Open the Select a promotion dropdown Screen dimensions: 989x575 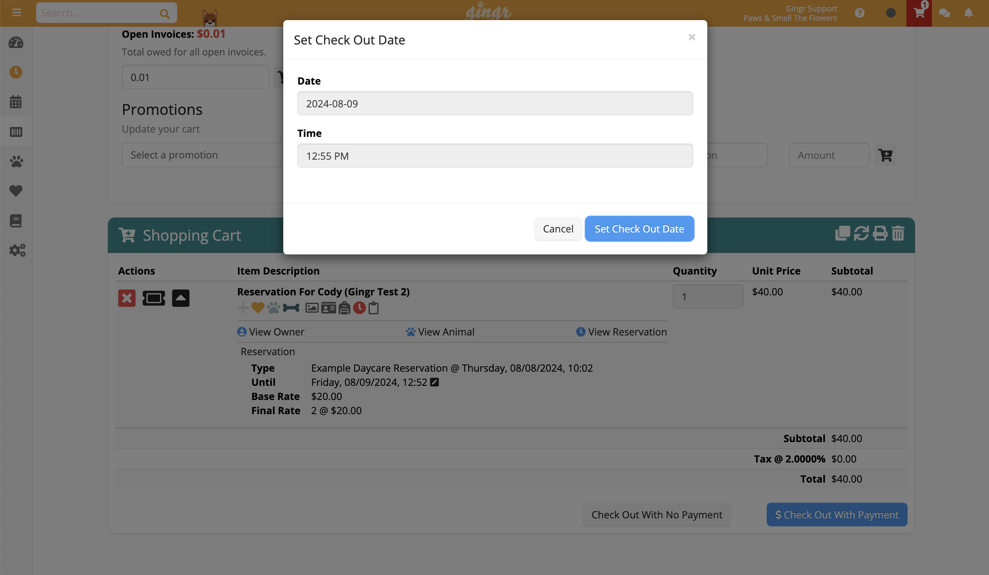(203, 155)
